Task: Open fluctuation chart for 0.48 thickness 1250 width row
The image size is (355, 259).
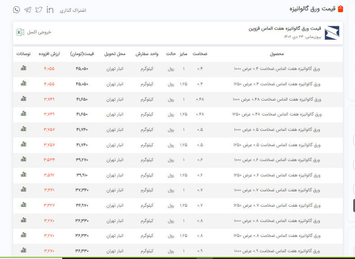Action: [x=23, y=114]
